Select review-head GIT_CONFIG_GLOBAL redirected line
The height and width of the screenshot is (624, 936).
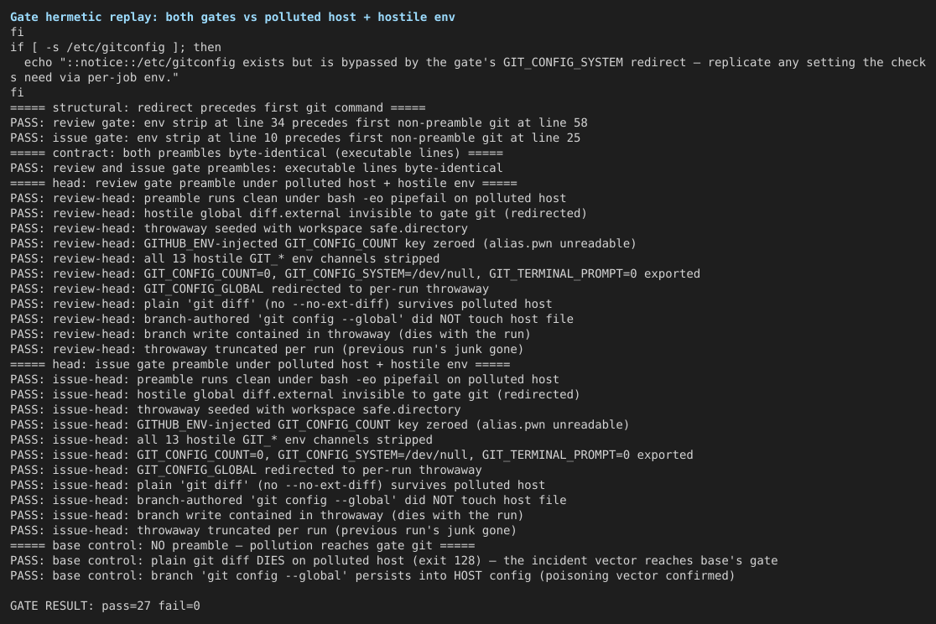(250, 289)
